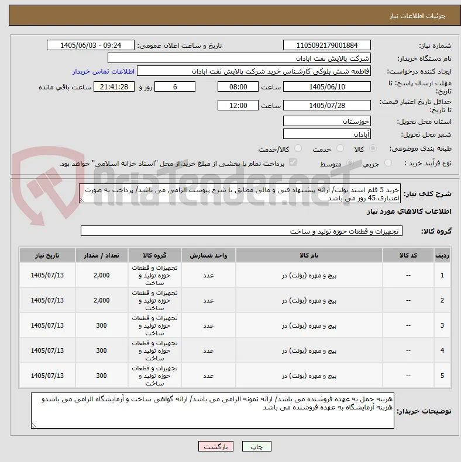Click the need number field 1105092179001884

(326, 46)
